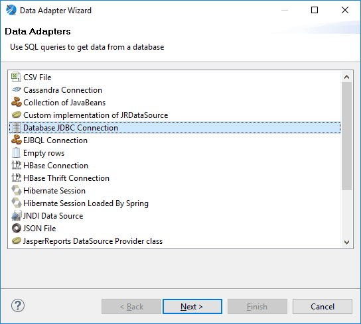
Task: Click the Collection of JavaBeans beans icon
Action: (17, 102)
